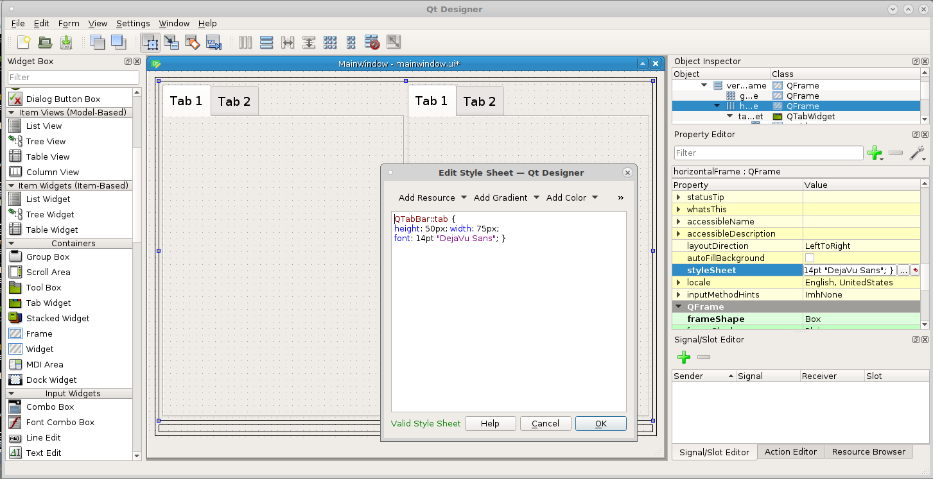Click into the style sheet text editor
This screenshot has height=479, width=933.
tap(509, 312)
